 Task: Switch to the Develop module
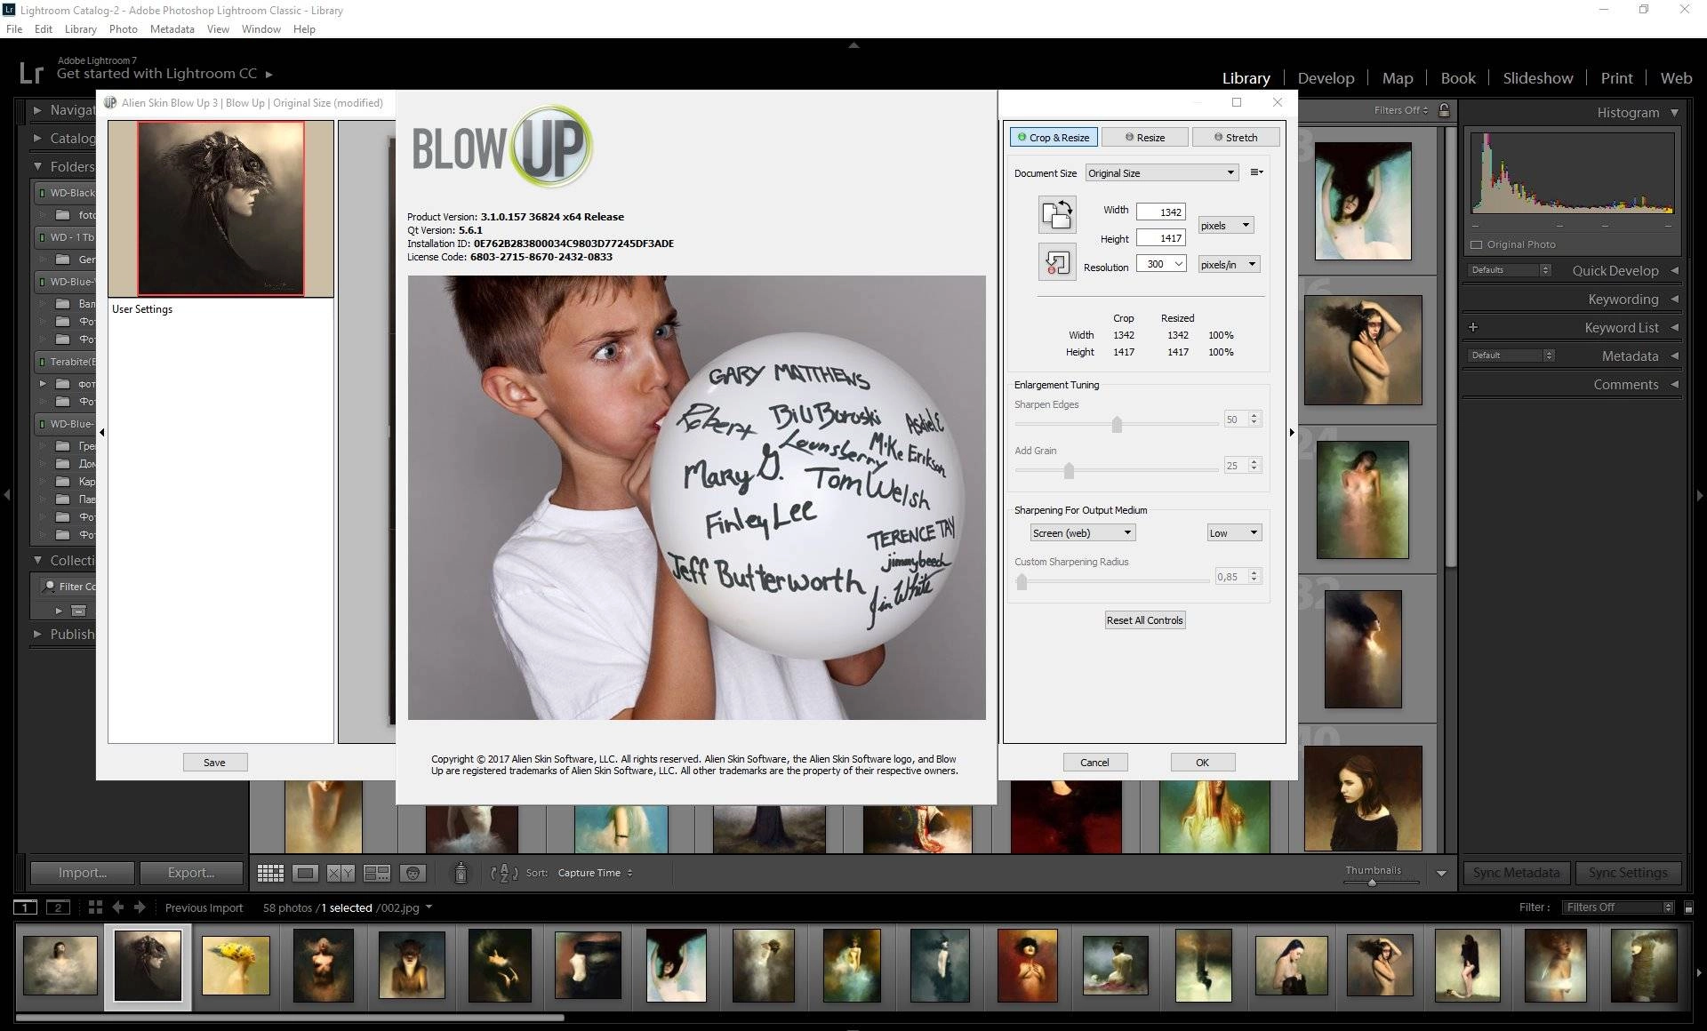tap(1326, 78)
